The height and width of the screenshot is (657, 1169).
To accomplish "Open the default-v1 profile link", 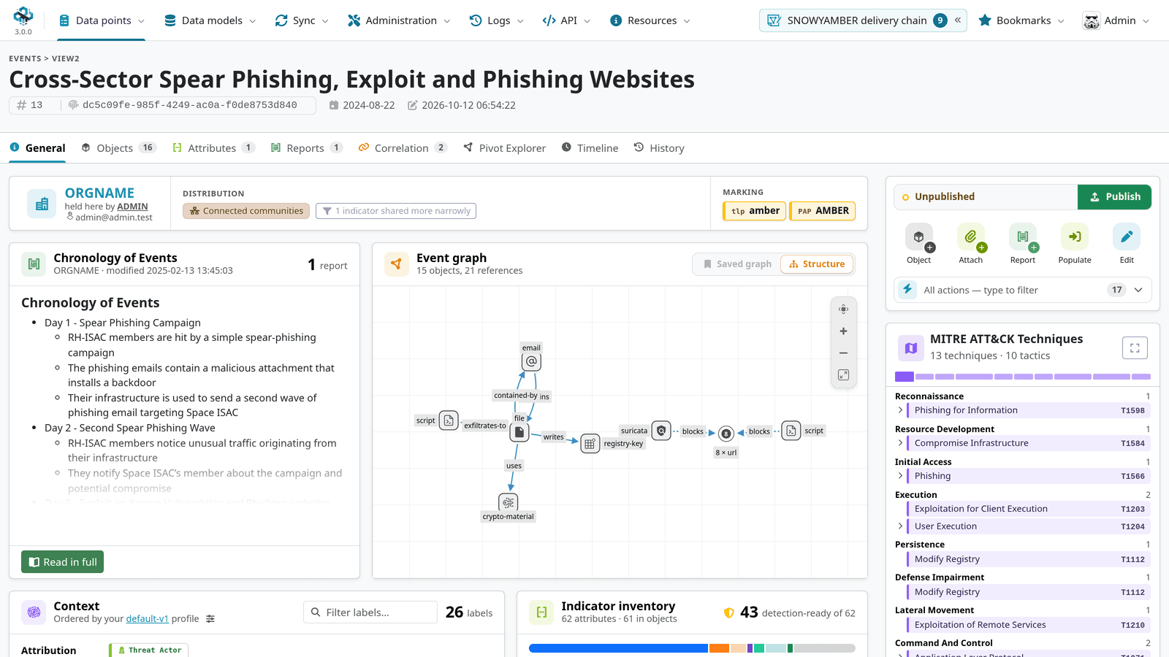I will (x=147, y=619).
